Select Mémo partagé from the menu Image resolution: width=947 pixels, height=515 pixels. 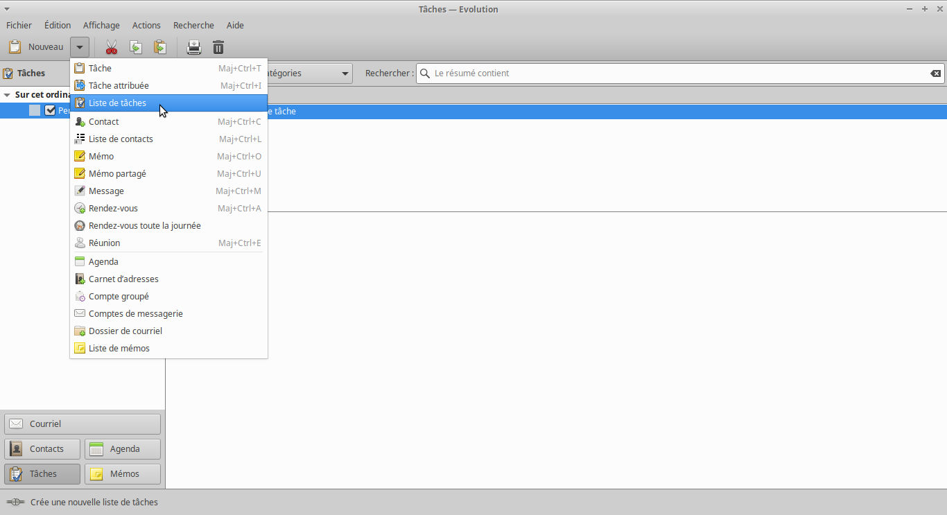coord(117,174)
